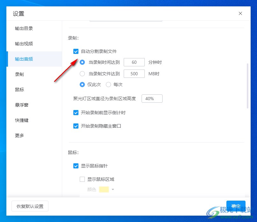Click the 500 MB input field

(134, 74)
